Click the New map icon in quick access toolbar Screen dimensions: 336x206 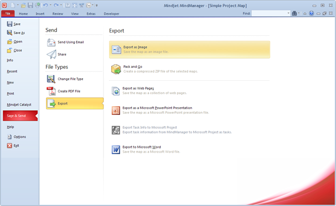pyautogui.click(x=13, y=5)
